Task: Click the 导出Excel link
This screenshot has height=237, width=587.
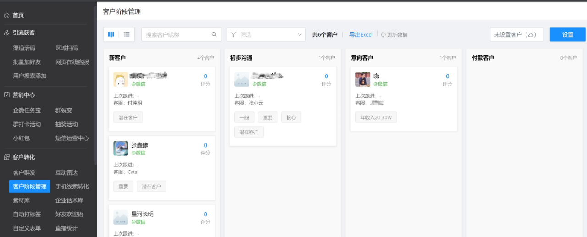Action: pyautogui.click(x=361, y=35)
